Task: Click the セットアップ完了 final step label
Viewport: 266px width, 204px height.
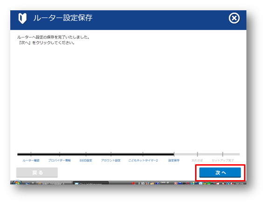Action: pyautogui.click(x=223, y=160)
